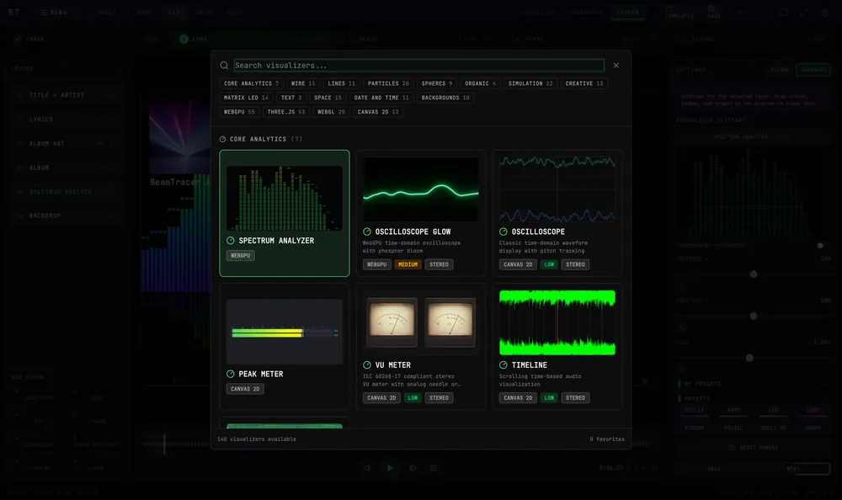Image resolution: width=842 pixels, height=500 pixels.
Task: Click the Next button in settings panel
Action: point(793,469)
